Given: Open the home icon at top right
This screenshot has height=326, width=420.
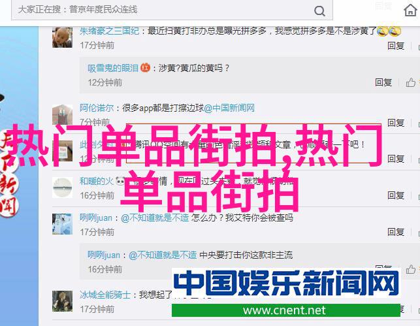Looking at the screenshot, I should point(410,10).
